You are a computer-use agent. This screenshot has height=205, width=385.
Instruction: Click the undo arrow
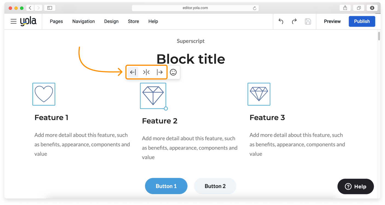tap(281, 21)
